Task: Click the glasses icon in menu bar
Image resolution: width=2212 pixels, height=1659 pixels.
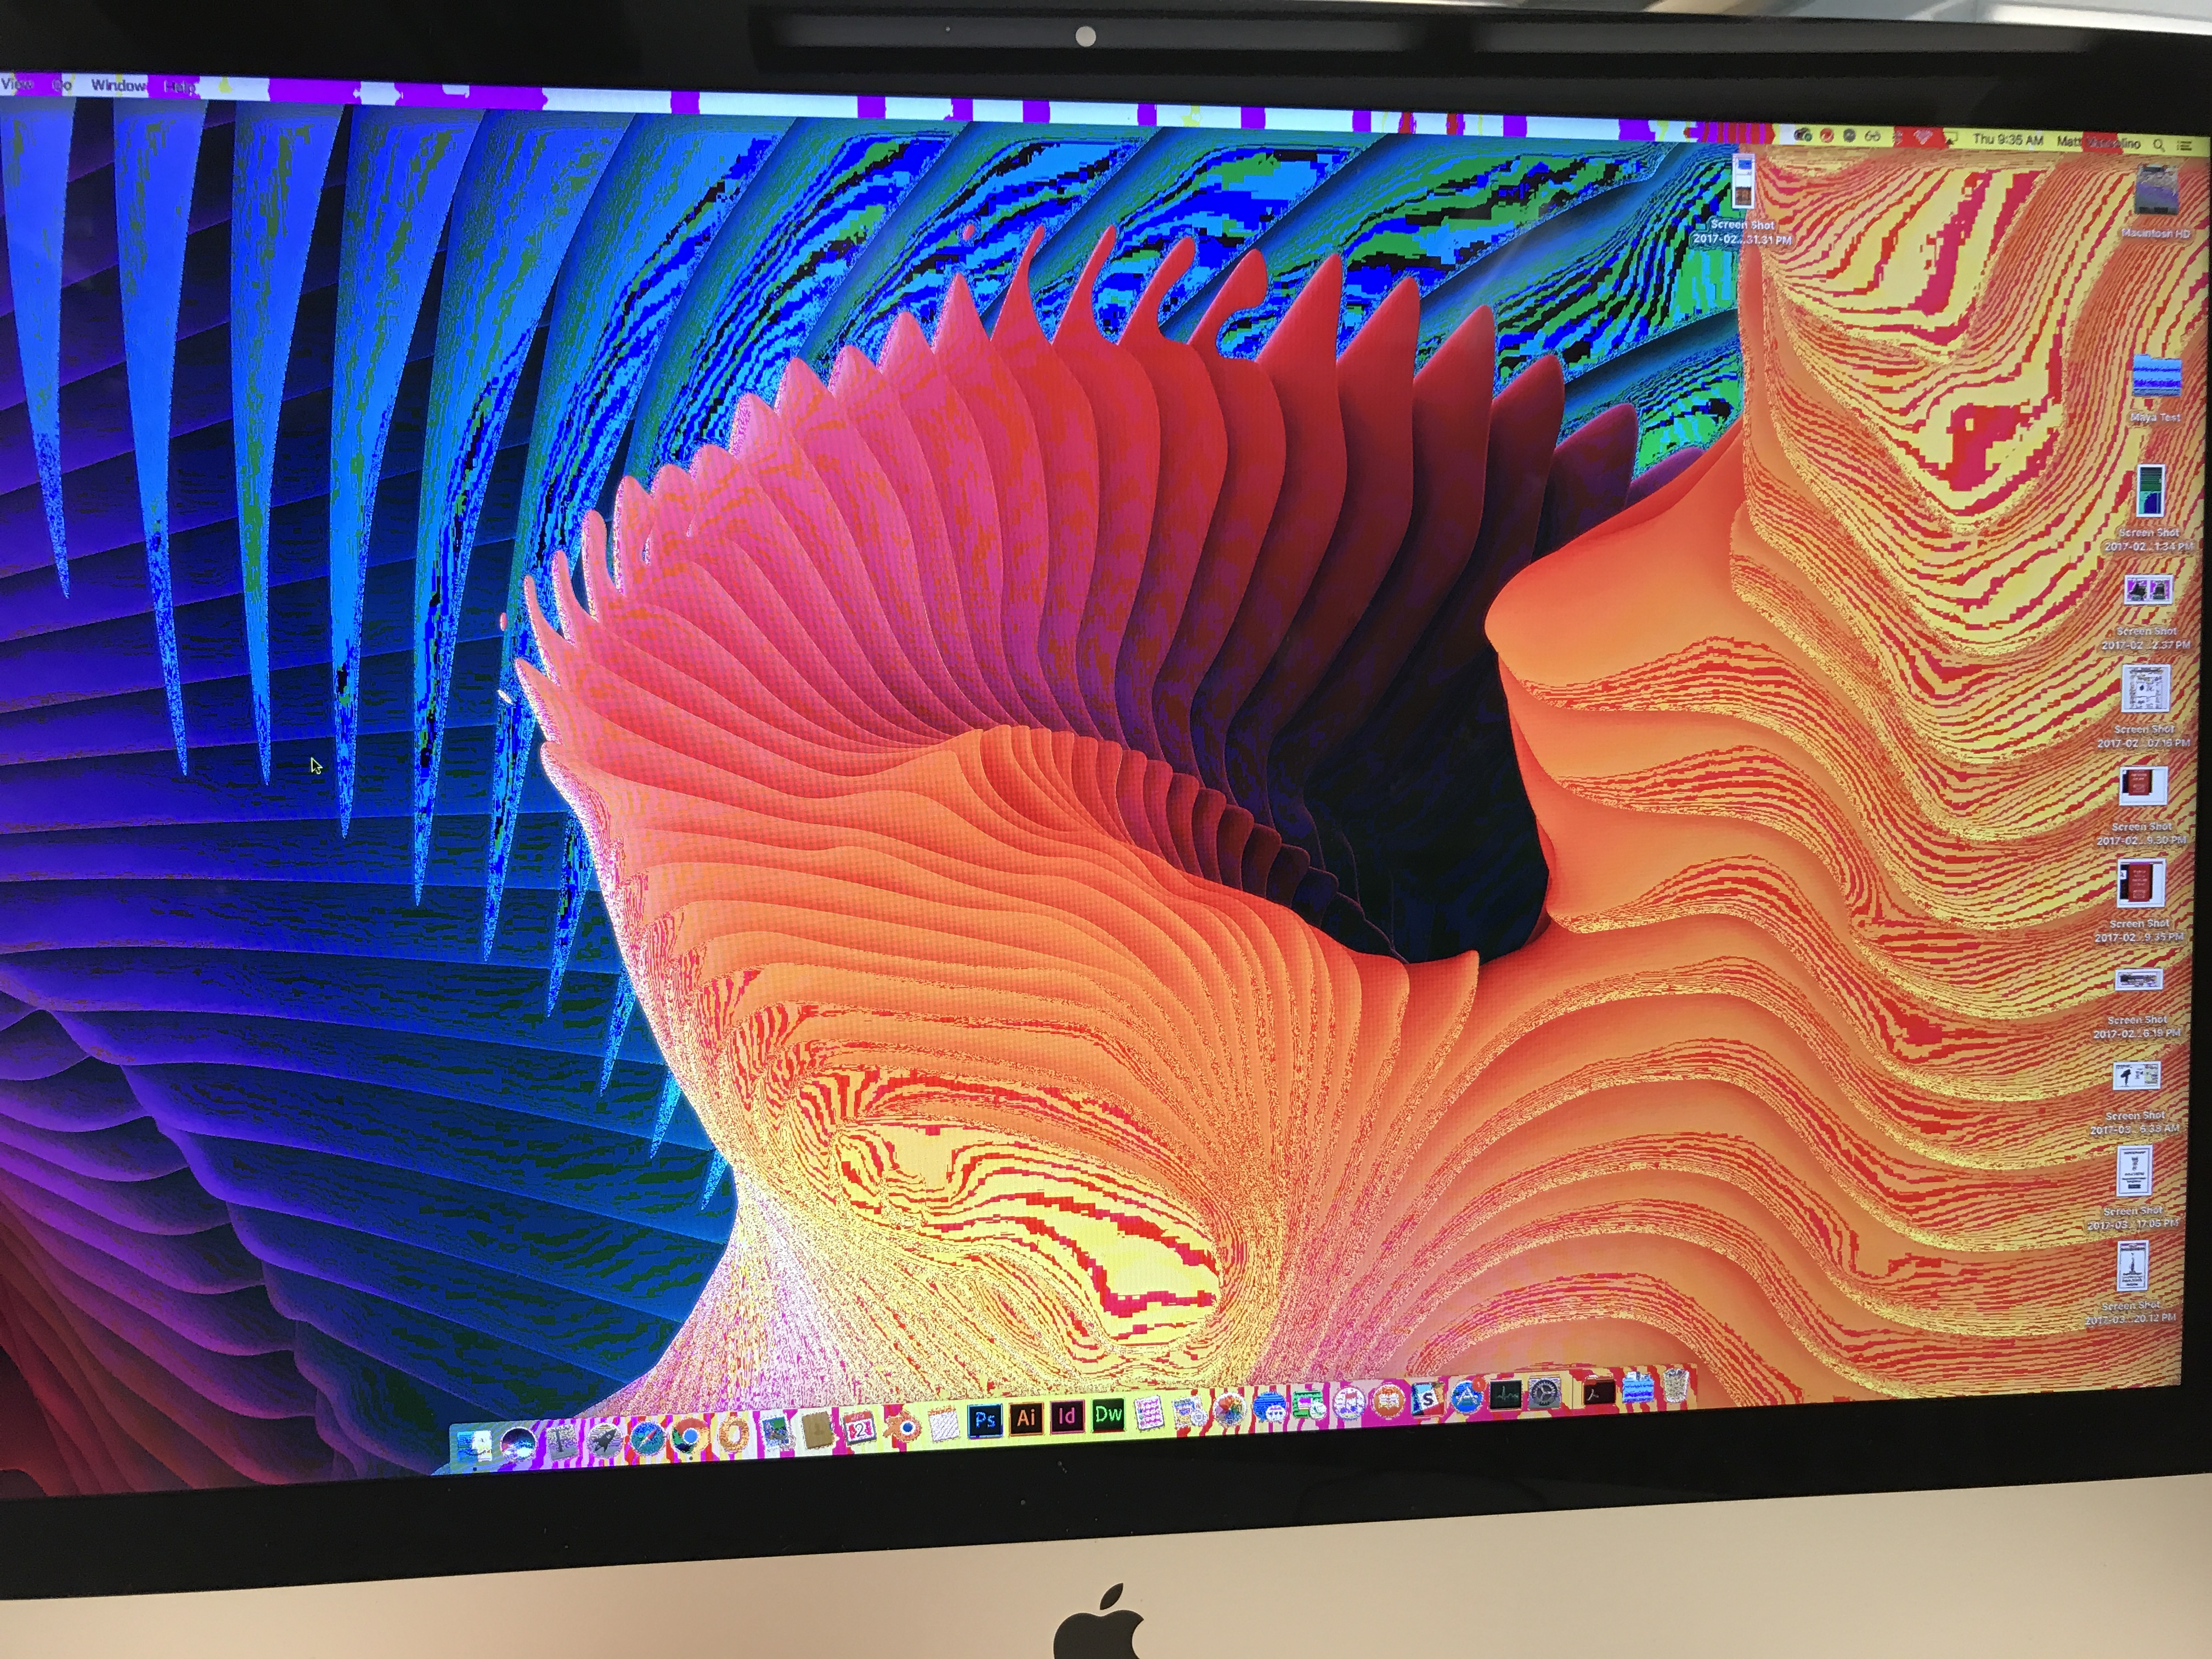Action: pos(1872,137)
